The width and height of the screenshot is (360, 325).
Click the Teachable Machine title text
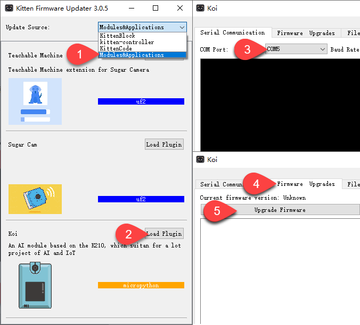(x=35, y=55)
